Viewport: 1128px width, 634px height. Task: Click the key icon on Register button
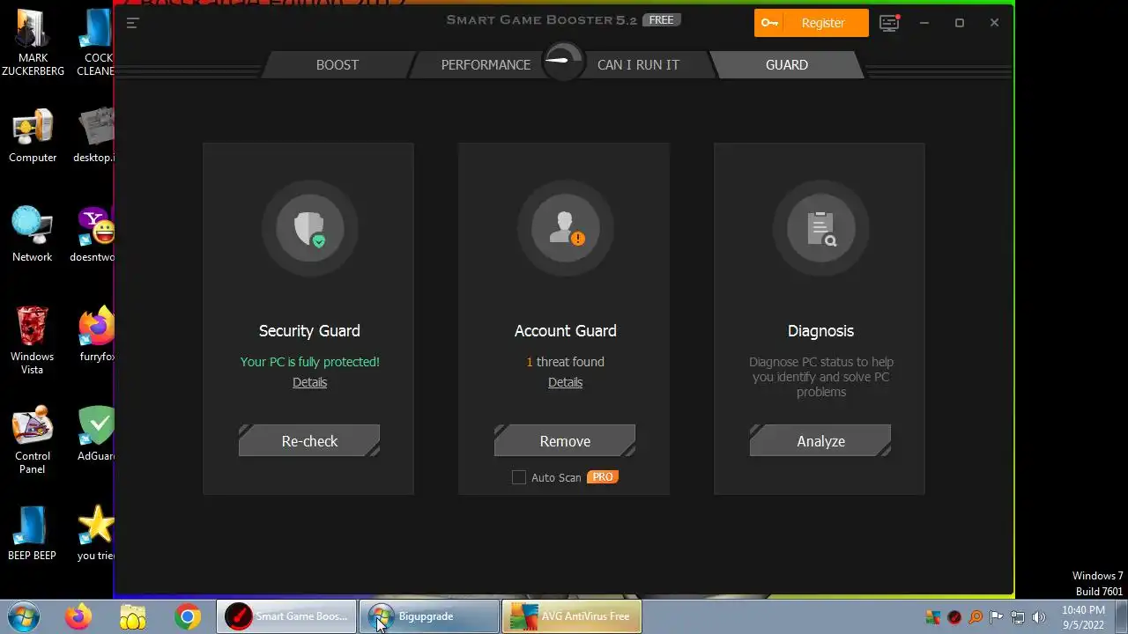pyautogui.click(x=769, y=23)
